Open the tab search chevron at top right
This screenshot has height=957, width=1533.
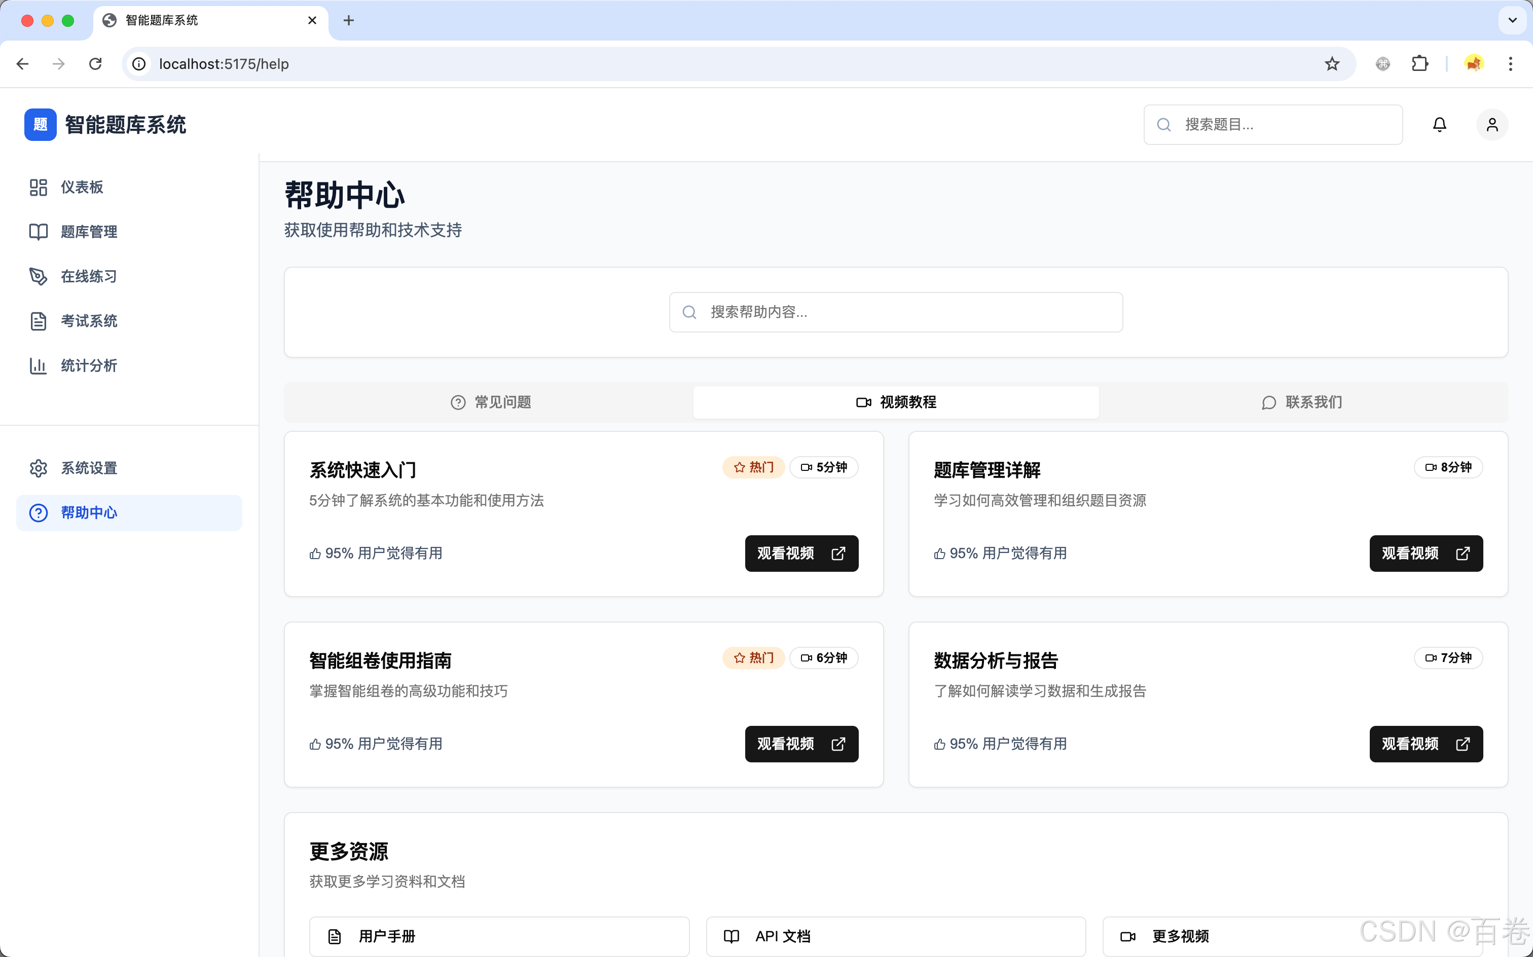coord(1512,20)
